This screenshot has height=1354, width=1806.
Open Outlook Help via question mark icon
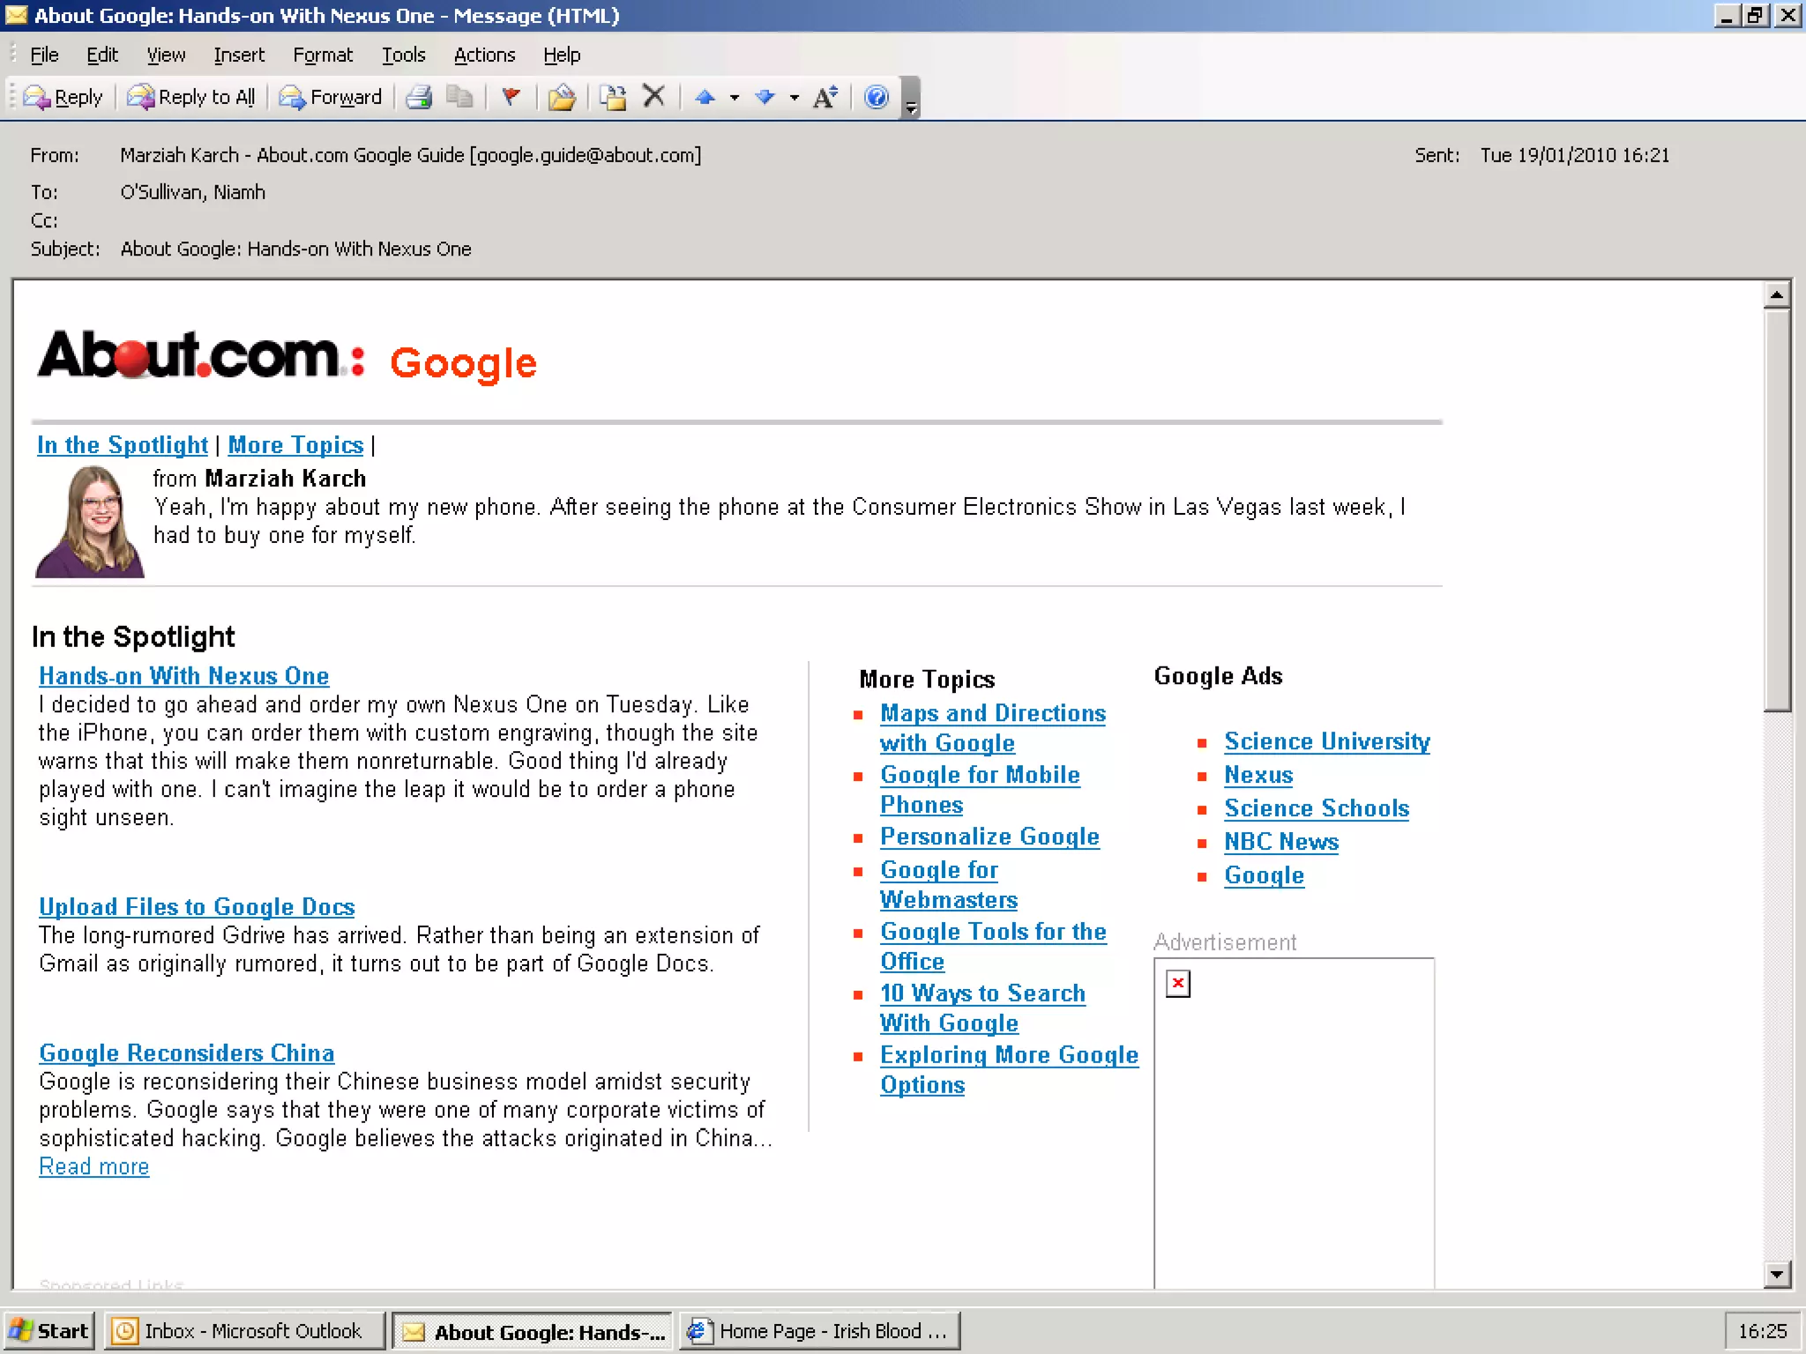(x=877, y=97)
